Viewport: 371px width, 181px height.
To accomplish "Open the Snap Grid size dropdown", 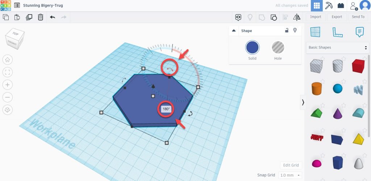I will (x=289, y=175).
